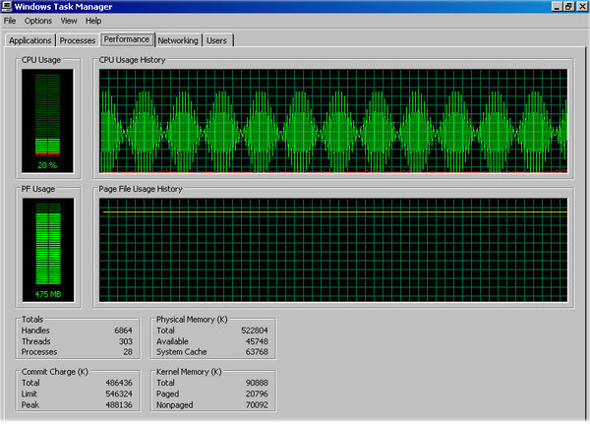Switch to the Applications tab

30,40
